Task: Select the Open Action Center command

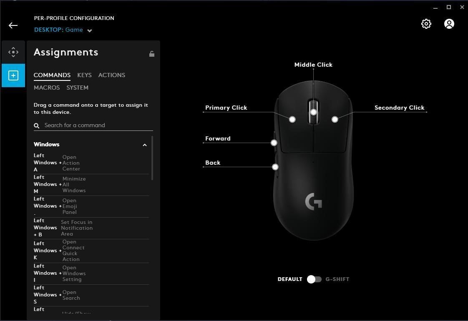Action: click(x=91, y=163)
